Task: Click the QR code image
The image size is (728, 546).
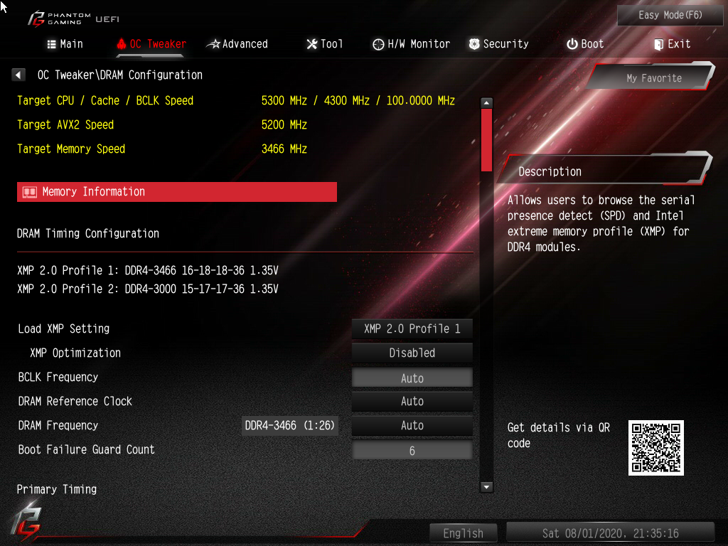Action: tap(655, 448)
